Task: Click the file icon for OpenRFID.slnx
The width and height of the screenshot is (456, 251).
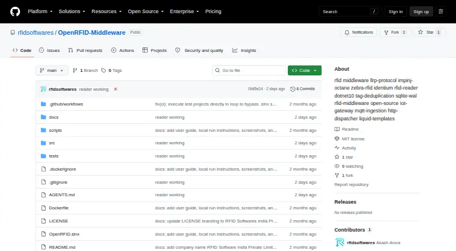Action: (43, 234)
